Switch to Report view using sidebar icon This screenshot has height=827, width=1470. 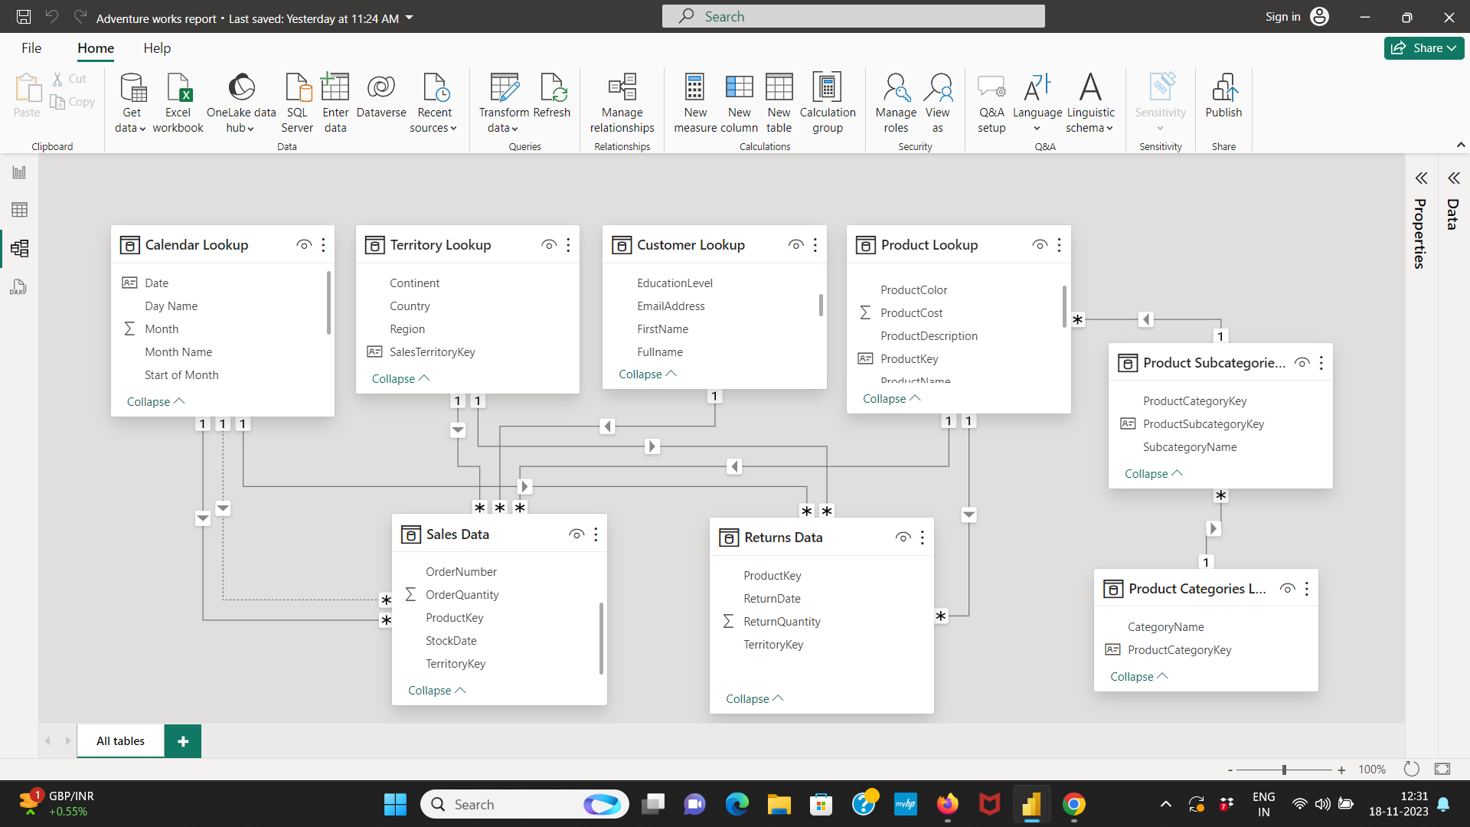(x=19, y=172)
